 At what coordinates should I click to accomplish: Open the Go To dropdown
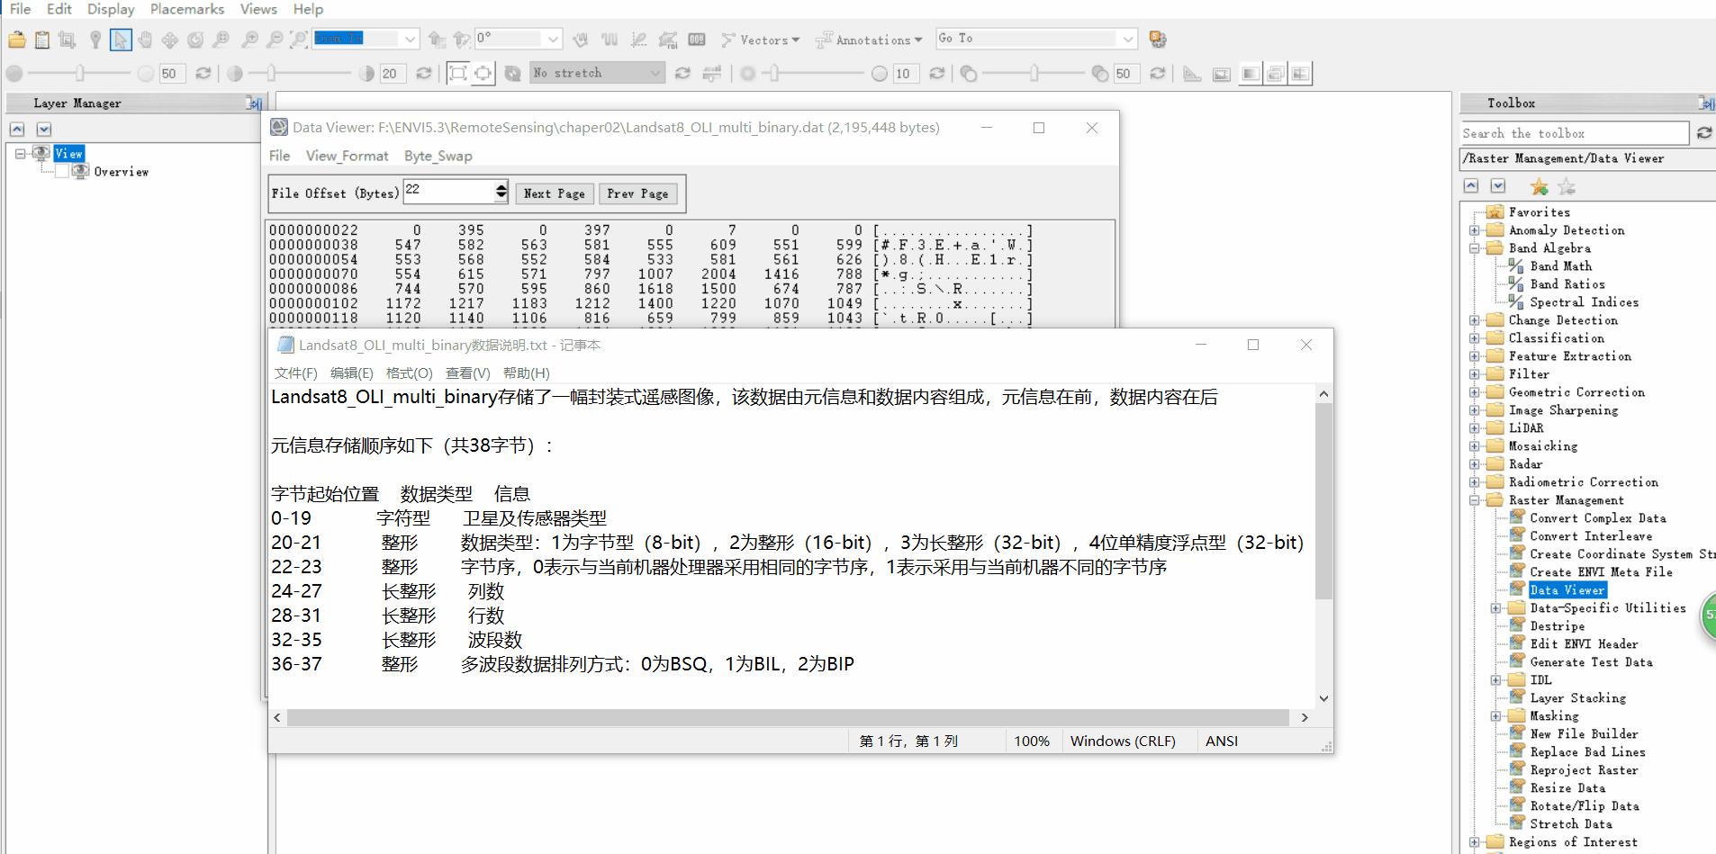tap(1127, 39)
